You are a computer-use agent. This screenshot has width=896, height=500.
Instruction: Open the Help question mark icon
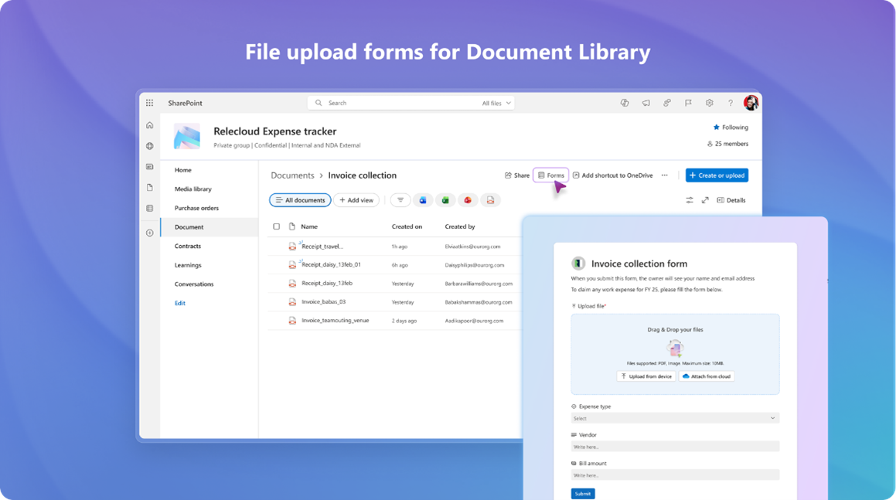click(x=731, y=103)
